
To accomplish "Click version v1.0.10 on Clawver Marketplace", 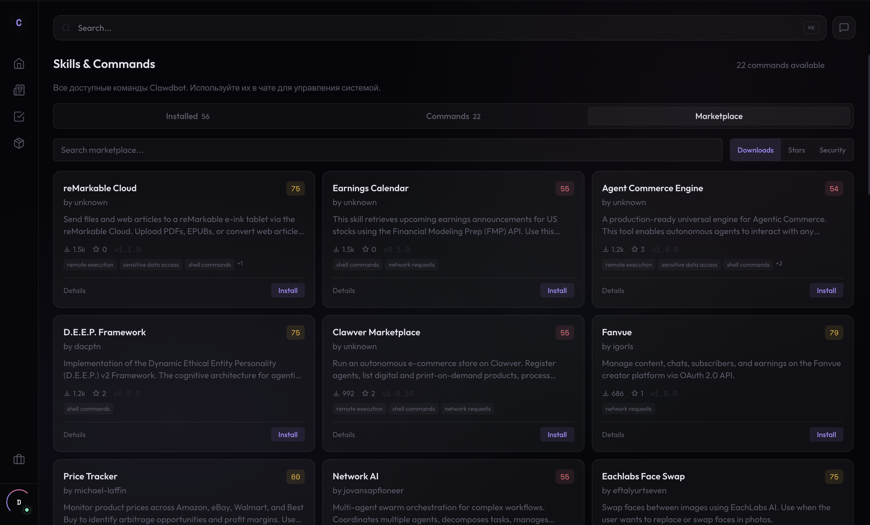I will click(x=398, y=394).
